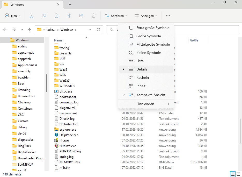Open recent locations chevron dropdown
Image resolution: width=242 pixels, height=177 pixels.
pyautogui.click(x=22, y=30)
